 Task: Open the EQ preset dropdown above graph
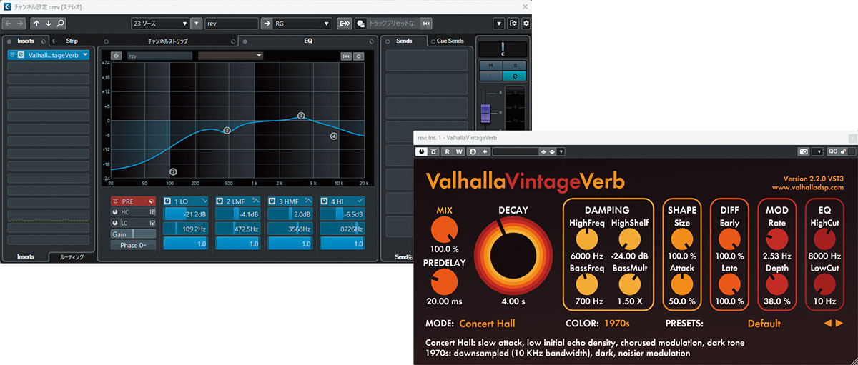230,56
